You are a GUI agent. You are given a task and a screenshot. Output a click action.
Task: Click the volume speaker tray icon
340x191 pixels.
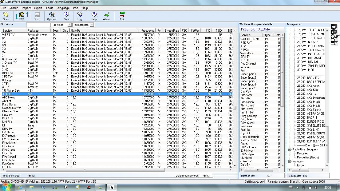click(x=316, y=188)
